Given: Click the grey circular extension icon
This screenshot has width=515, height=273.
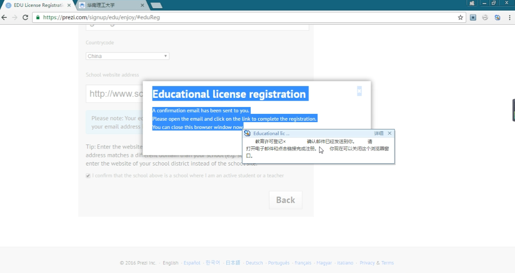Looking at the screenshot, I should click(x=485, y=17).
